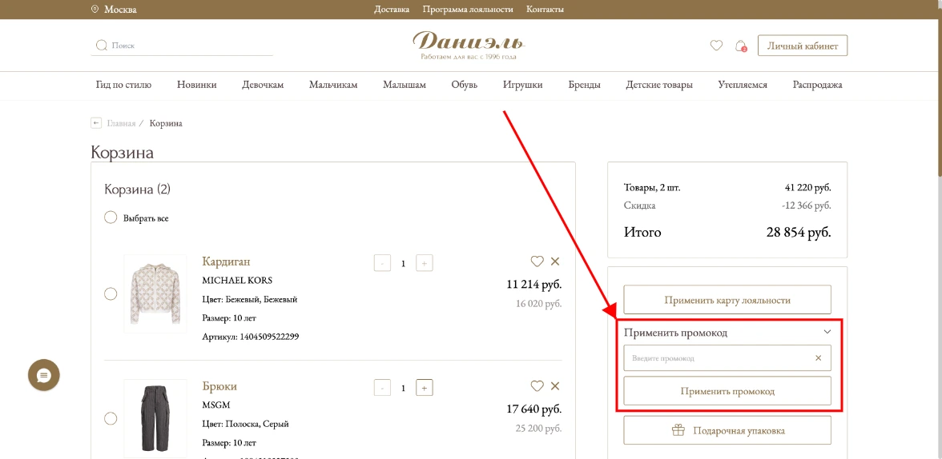The height and width of the screenshot is (459, 942).
Task: Open the chat support bubble
Action: click(44, 375)
